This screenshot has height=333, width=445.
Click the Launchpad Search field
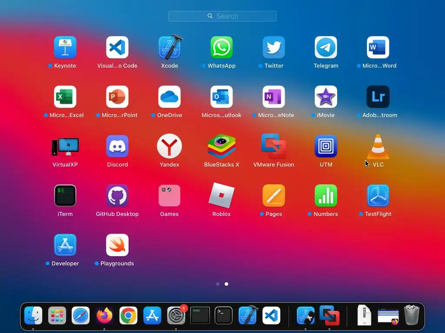point(222,16)
